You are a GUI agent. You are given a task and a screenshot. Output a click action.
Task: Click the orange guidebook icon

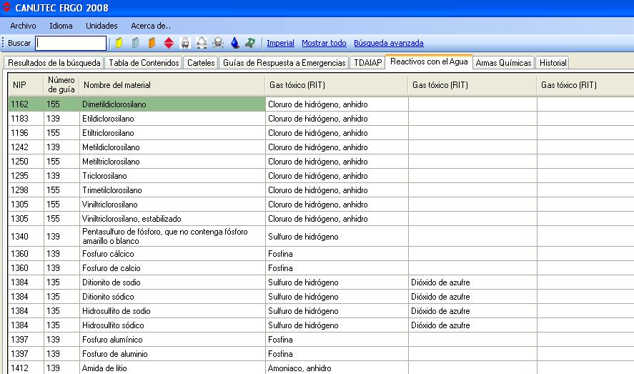click(x=152, y=44)
